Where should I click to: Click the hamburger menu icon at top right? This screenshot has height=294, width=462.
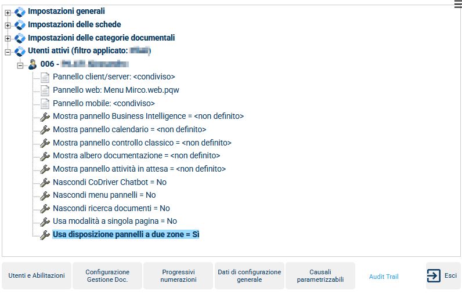click(x=458, y=4)
